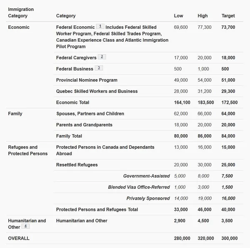The height and width of the screenshot is (248, 250).
Task: Select the Immigration Category column header
Action: pos(21,13)
